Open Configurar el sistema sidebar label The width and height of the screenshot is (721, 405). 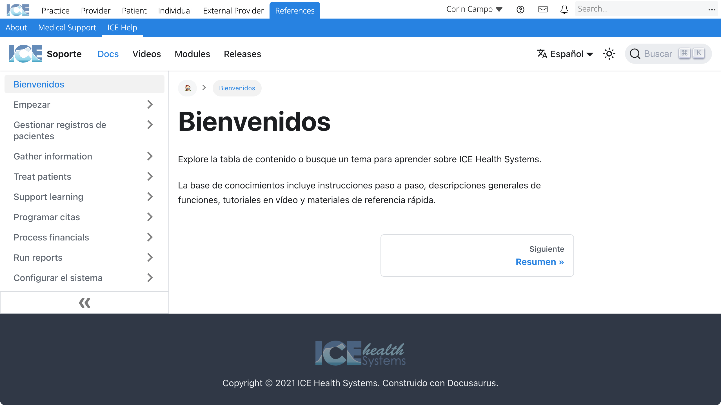click(58, 278)
